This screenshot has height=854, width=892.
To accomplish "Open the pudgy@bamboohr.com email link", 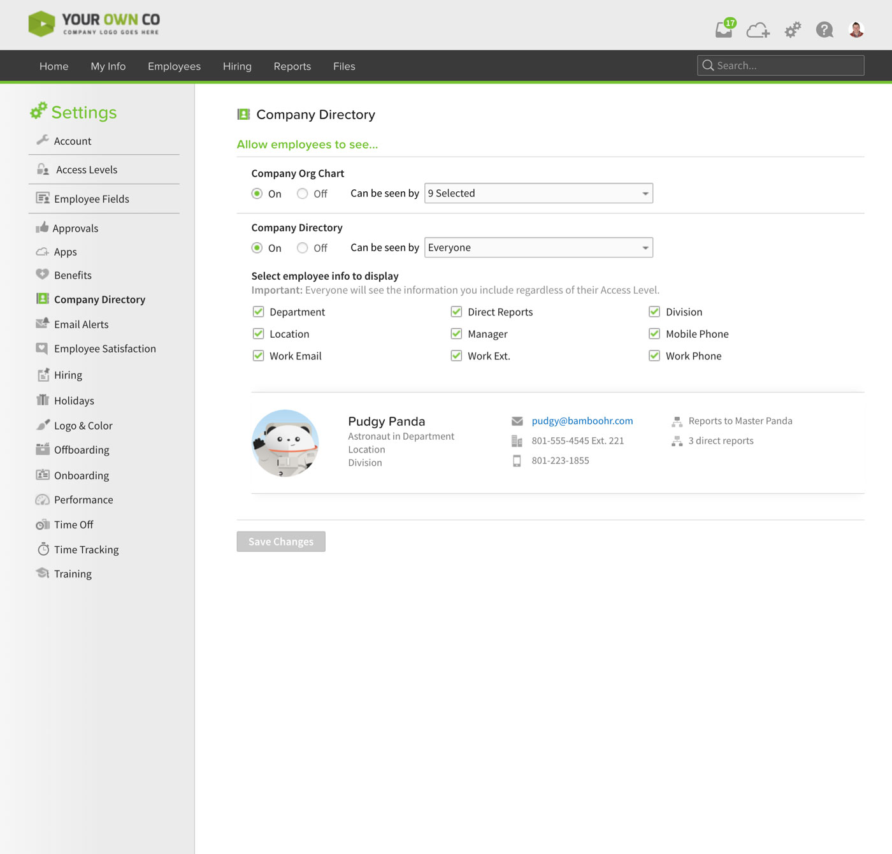I will pyautogui.click(x=582, y=421).
